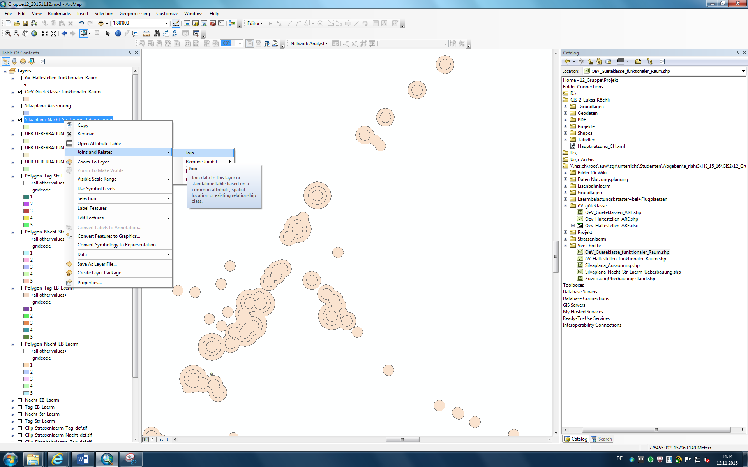Click the Go To XY tool

point(175,33)
